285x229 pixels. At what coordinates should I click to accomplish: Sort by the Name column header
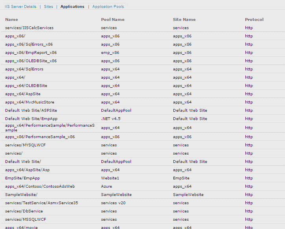11,19
